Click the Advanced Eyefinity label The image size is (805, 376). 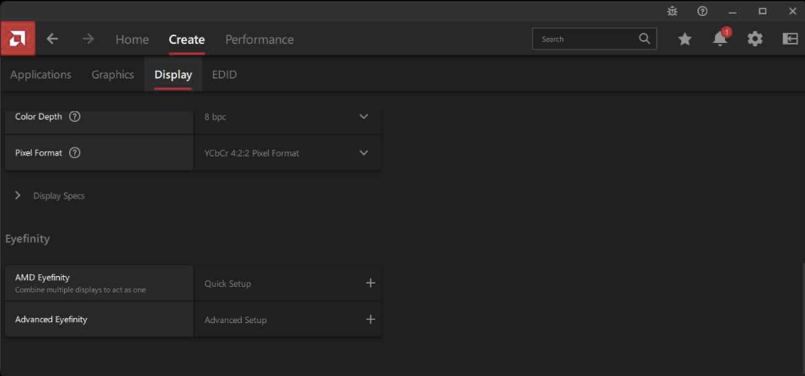(51, 319)
